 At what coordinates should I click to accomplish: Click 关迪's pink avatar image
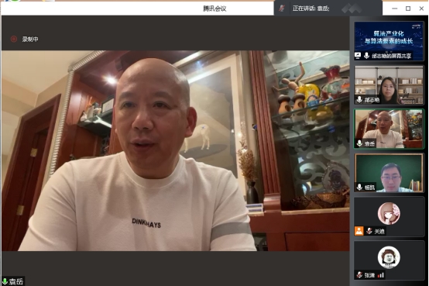[x=389, y=213]
